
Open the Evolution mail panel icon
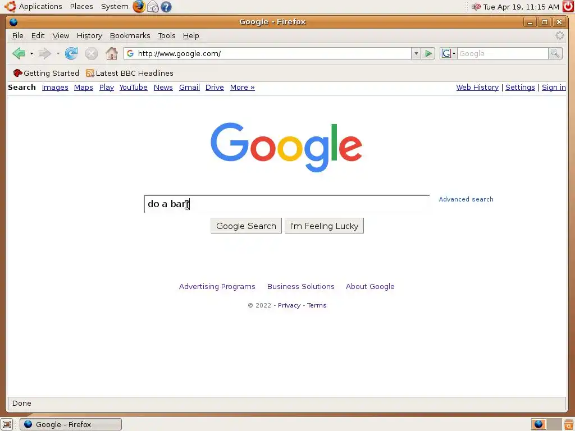point(153,7)
